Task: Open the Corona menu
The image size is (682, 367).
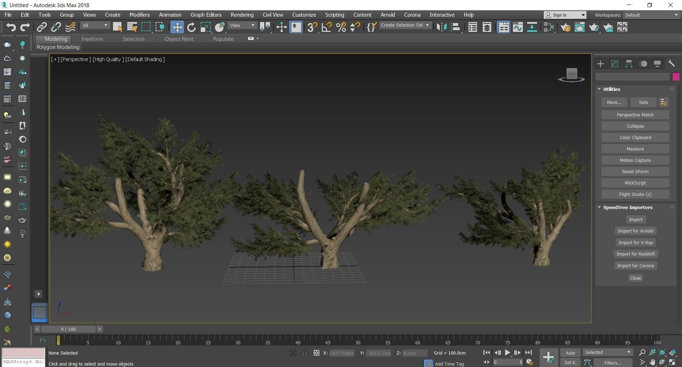Action: 412,15
